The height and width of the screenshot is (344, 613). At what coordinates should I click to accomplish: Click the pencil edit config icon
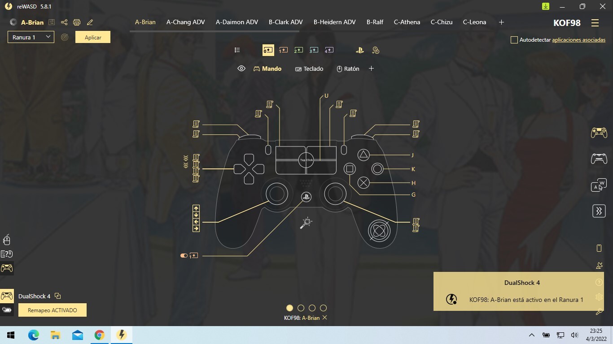(x=90, y=22)
